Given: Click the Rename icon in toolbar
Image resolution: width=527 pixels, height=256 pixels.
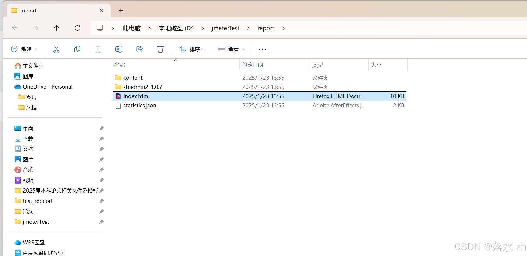Looking at the screenshot, I should click(119, 49).
